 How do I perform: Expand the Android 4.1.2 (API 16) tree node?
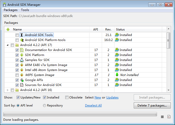pyautogui.click(x=7, y=90)
